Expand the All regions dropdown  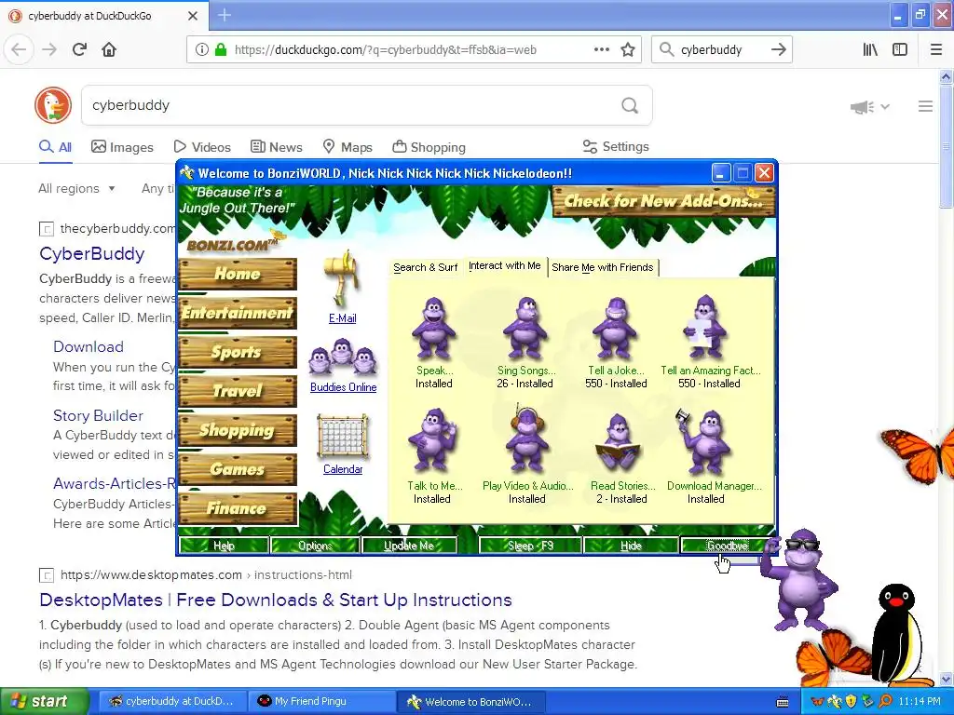point(76,188)
